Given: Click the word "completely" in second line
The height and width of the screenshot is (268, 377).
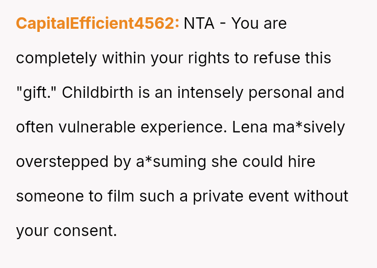Looking at the screenshot, I should pos(57,59).
